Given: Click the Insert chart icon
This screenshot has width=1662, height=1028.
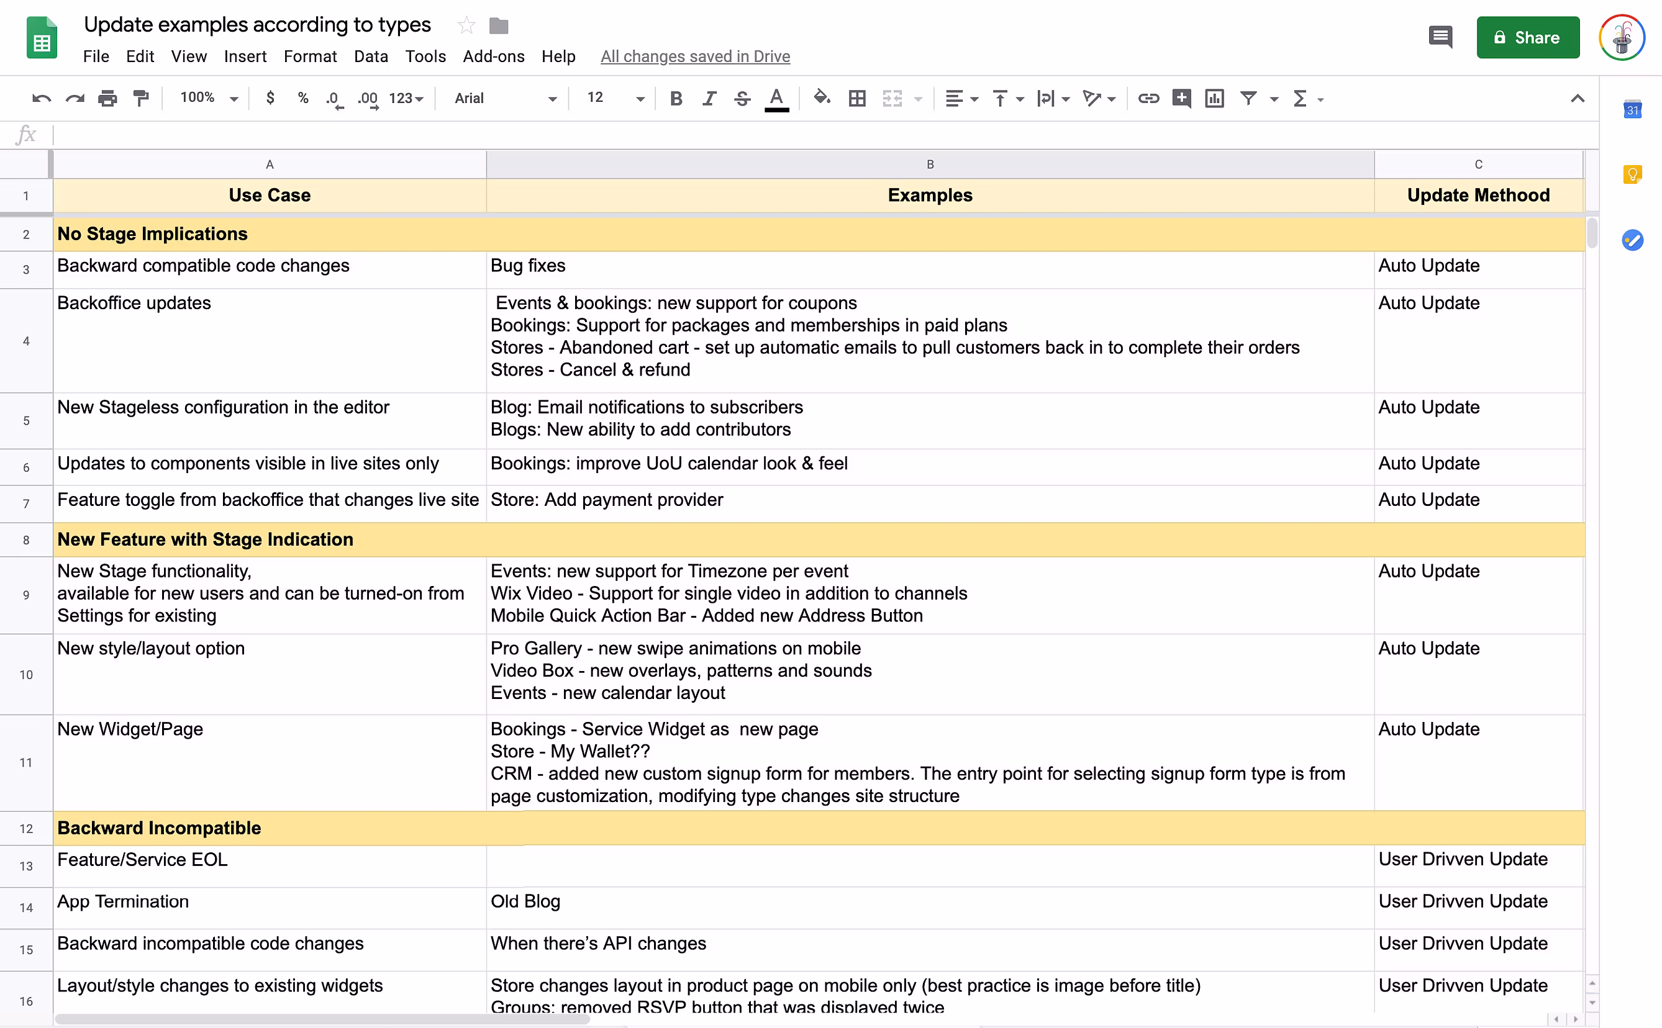Looking at the screenshot, I should click(x=1215, y=99).
